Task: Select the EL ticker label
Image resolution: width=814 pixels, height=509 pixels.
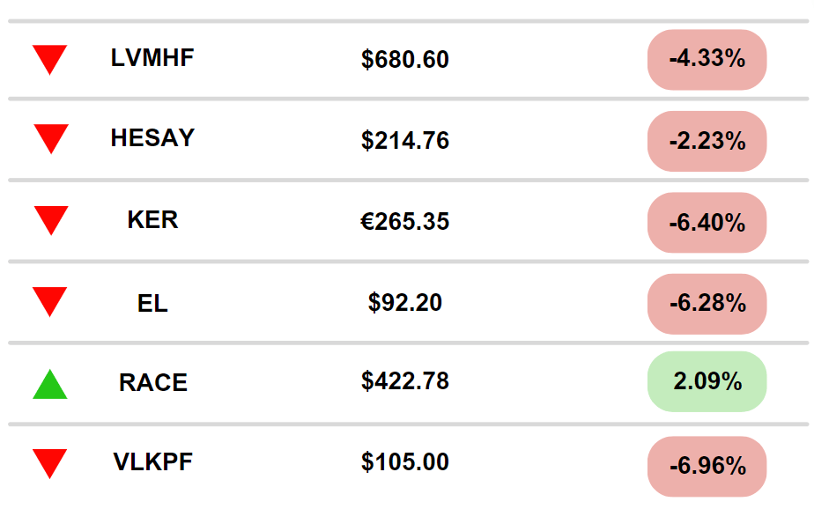Action: click(x=152, y=304)
